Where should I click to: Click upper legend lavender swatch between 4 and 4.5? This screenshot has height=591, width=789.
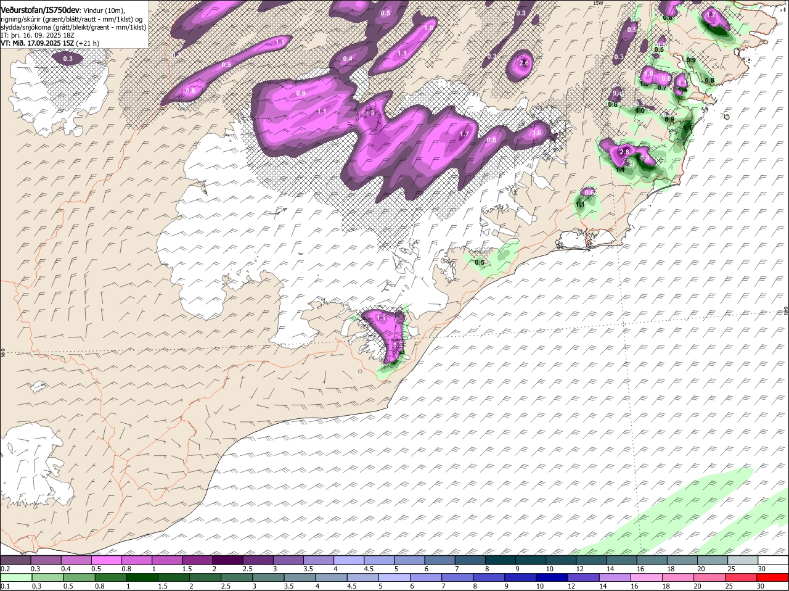(x=350, y=560)
